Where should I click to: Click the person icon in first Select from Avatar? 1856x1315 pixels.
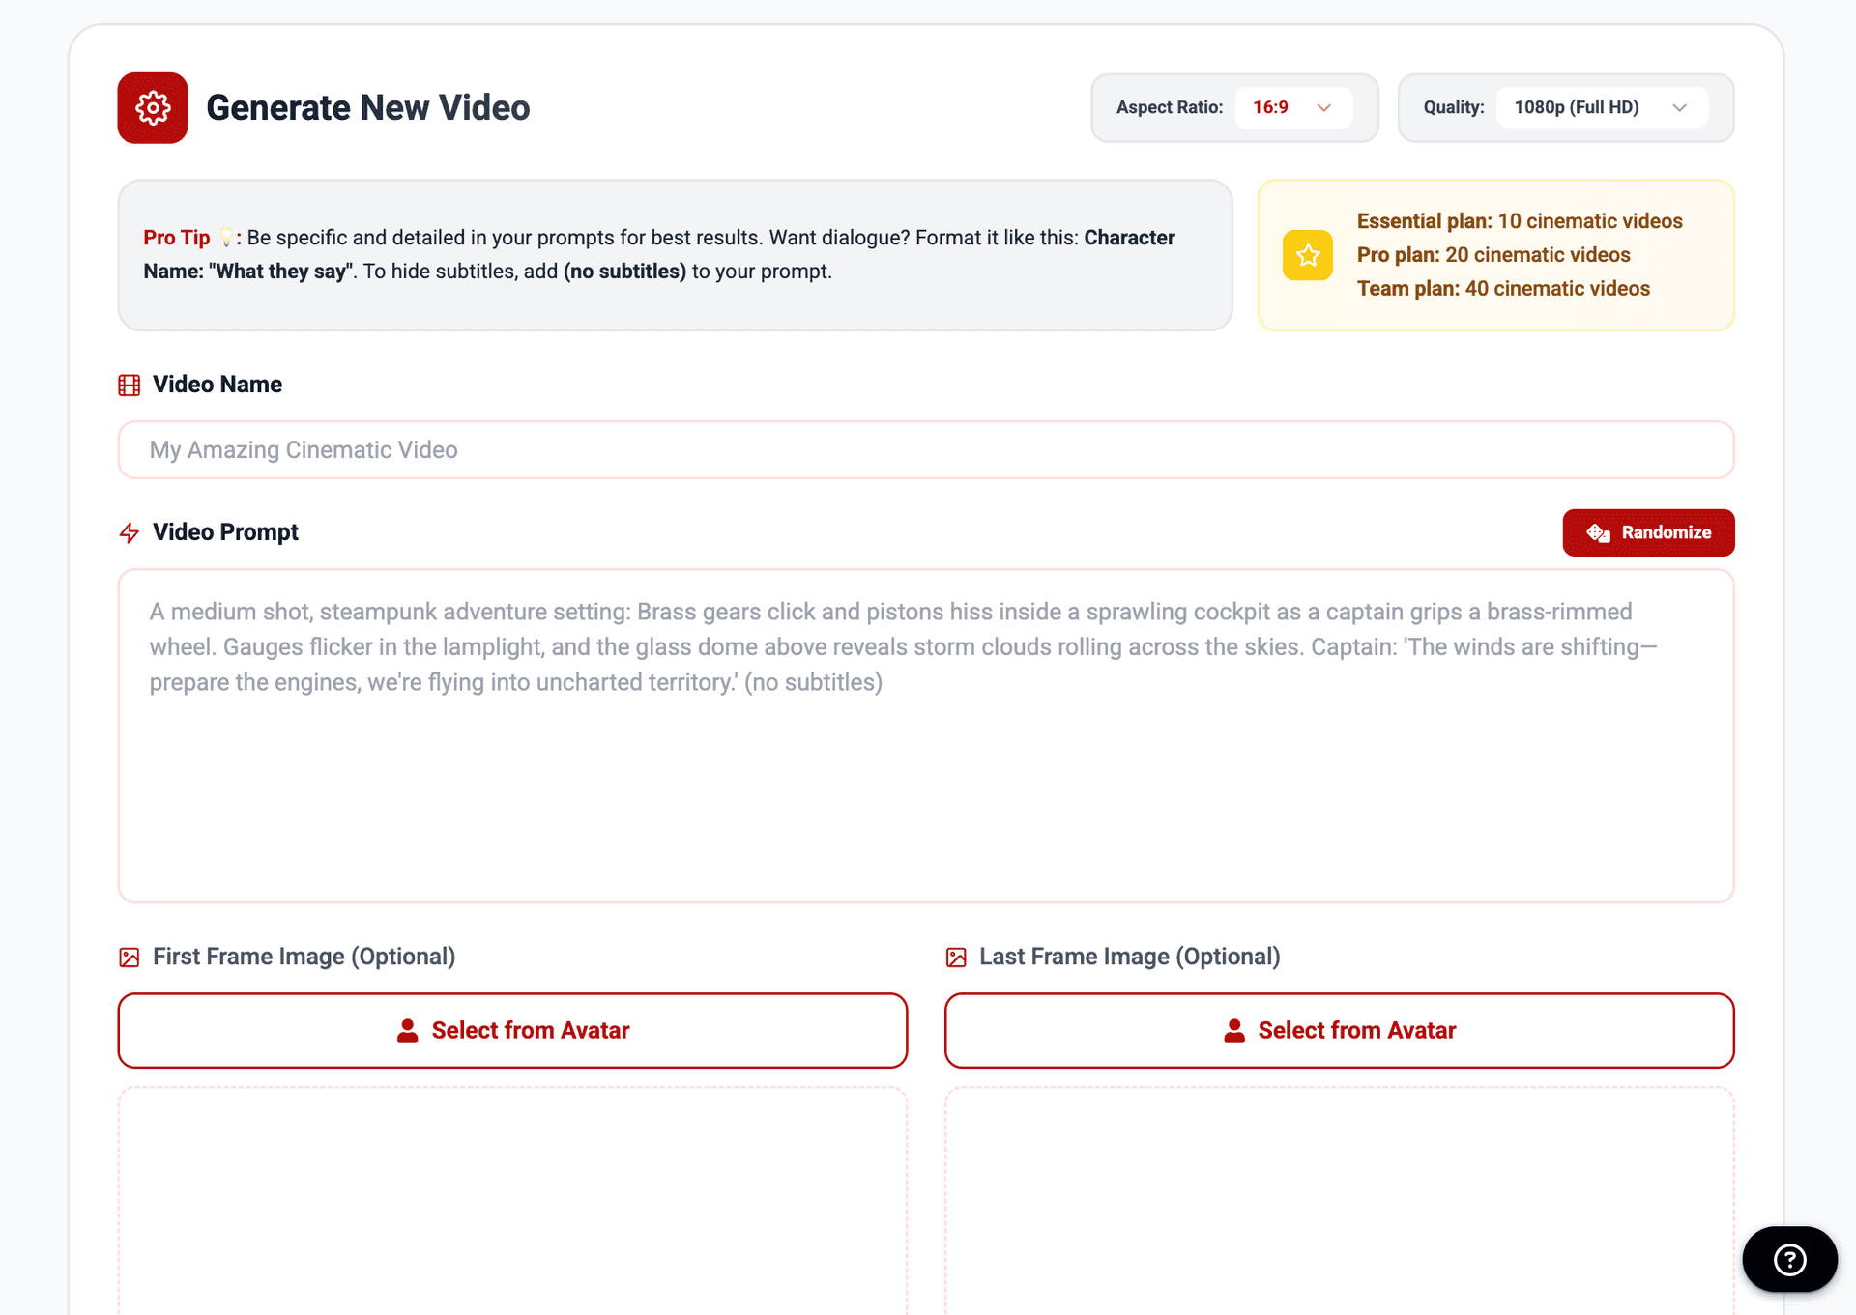click(408, 1031)
